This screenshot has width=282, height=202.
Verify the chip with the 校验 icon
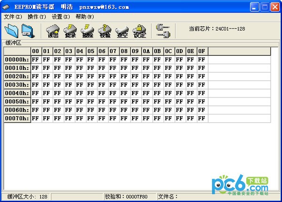105,31
